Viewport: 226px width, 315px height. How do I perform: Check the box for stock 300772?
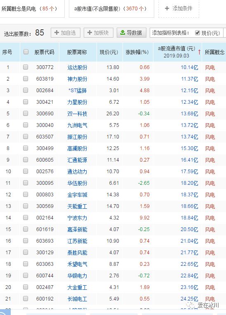tap(26, 67)
